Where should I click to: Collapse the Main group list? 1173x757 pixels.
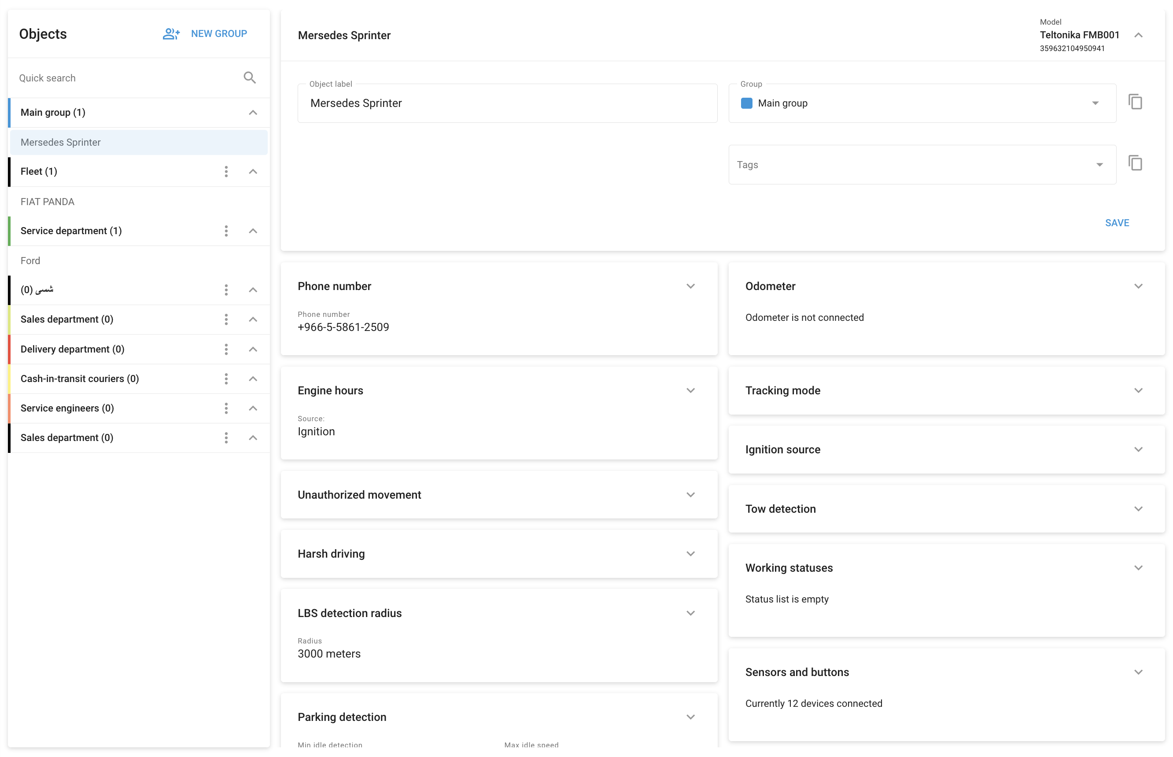click(x=253, y=113)
